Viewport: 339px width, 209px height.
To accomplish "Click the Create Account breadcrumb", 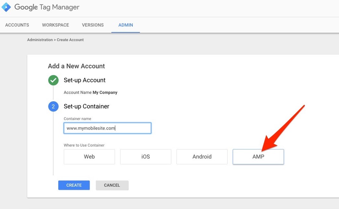I will pos(70,40).
